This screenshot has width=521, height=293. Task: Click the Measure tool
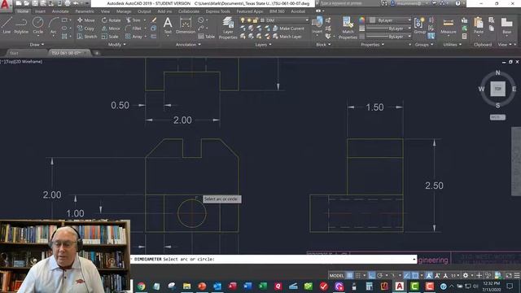(x=449, y=25)
